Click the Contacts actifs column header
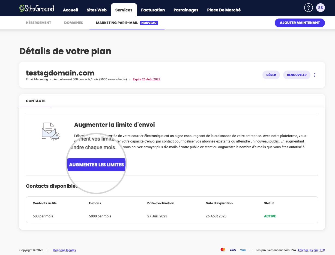335x255 pixels. (45, 203)
